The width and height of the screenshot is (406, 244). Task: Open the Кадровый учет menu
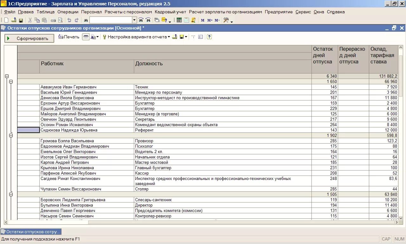pyautogui.click(x=170, y=12)
